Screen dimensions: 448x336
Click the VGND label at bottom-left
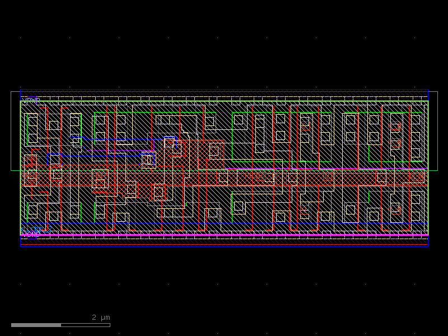(x=31, y=234)
